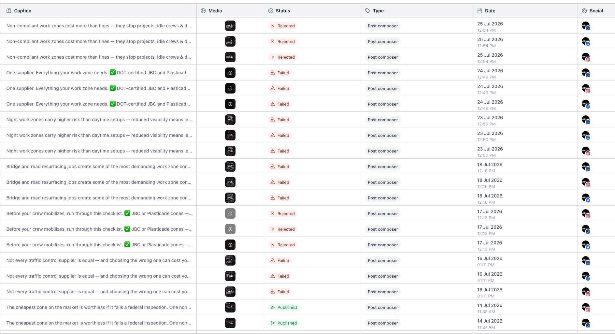Open 'The cheapest cone' caption on 11:37 AM row
This screenshot has width=615, height=334.
[x=99, y=323]
